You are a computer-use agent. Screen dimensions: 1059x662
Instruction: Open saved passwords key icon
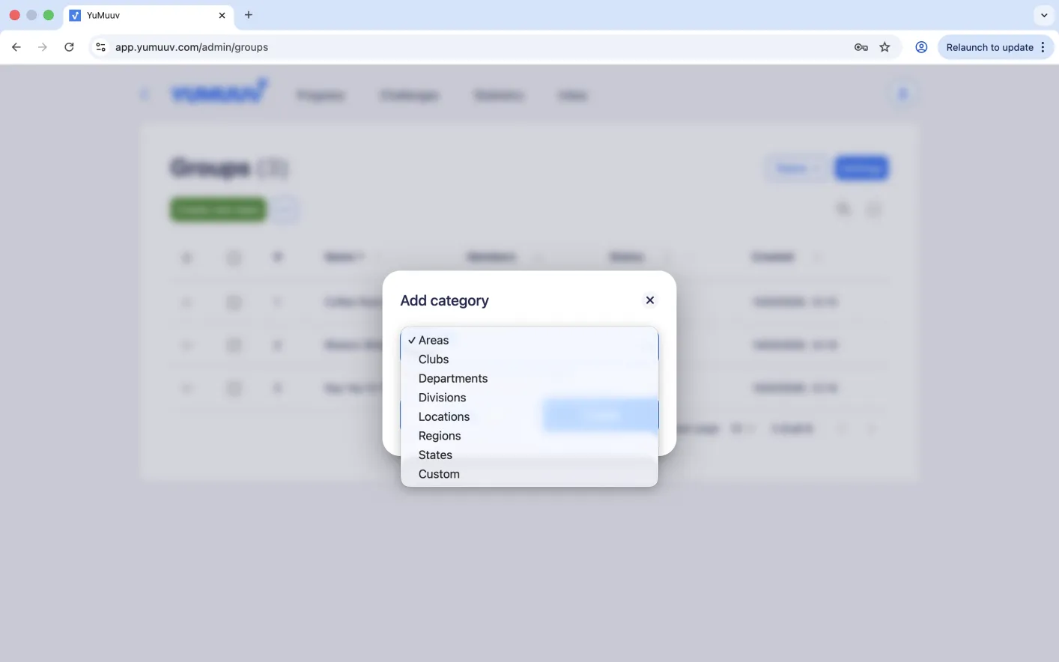point(861,47)
